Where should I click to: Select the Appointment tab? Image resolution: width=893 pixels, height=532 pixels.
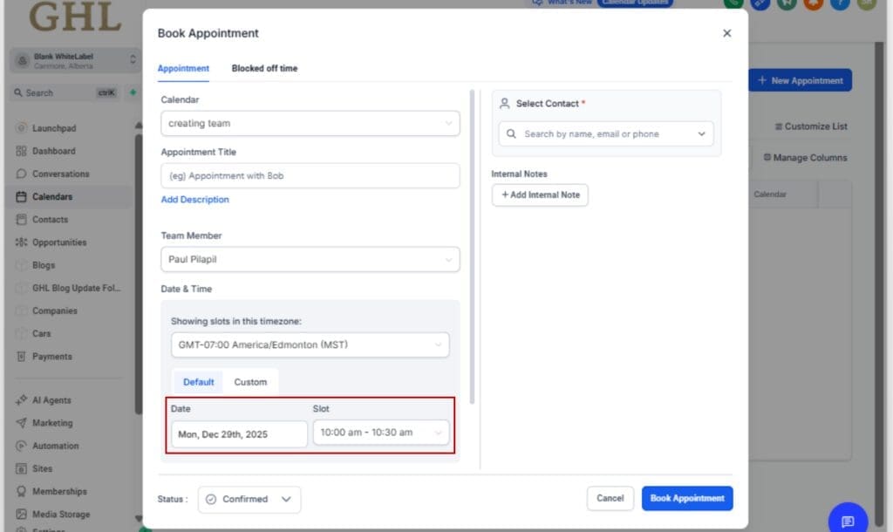tap(183, 67)
